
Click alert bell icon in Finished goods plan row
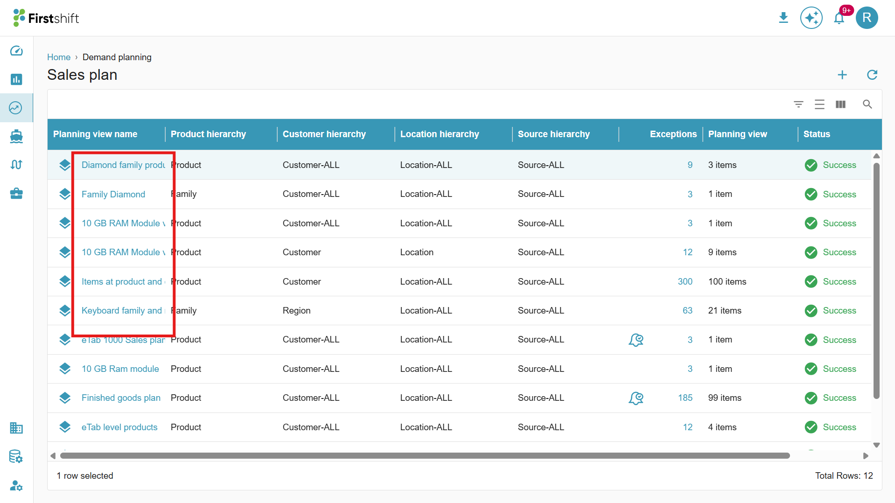pyautogui.click(x=636, y=398)
